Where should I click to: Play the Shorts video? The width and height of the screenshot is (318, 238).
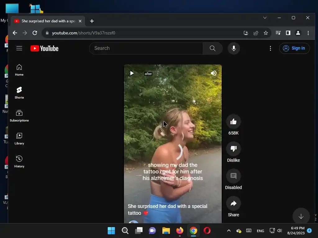[x=132, y=73]
